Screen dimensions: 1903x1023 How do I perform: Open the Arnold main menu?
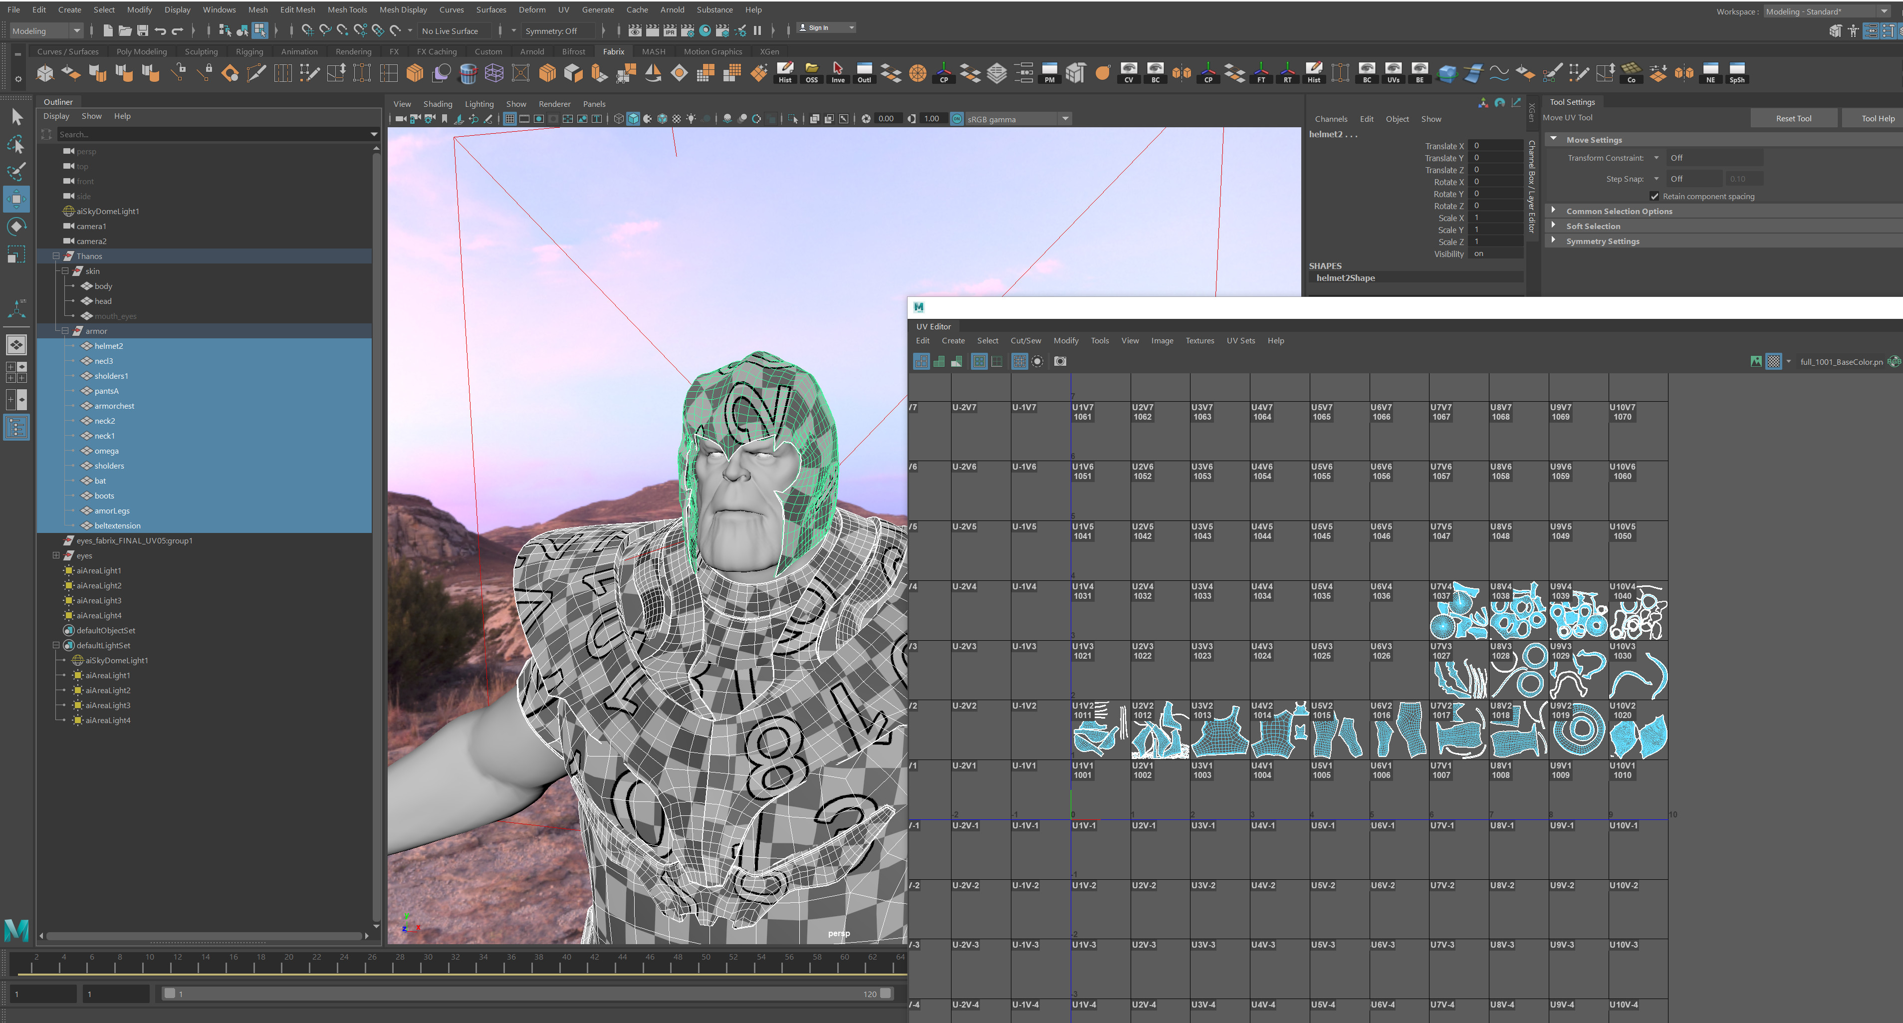coord(672,9)
